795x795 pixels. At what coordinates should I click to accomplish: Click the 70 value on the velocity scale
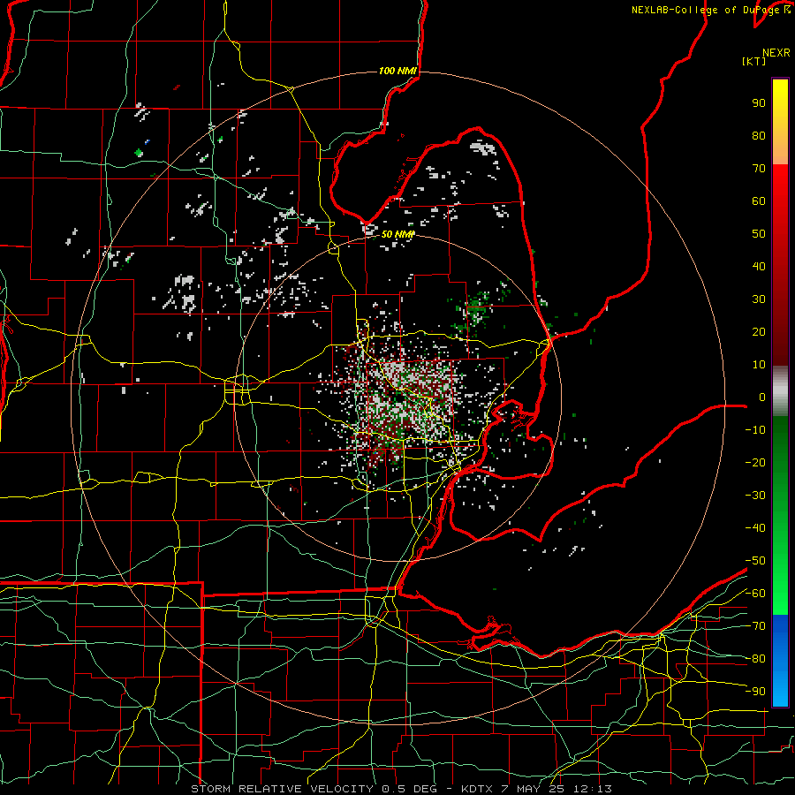[759, 169]
